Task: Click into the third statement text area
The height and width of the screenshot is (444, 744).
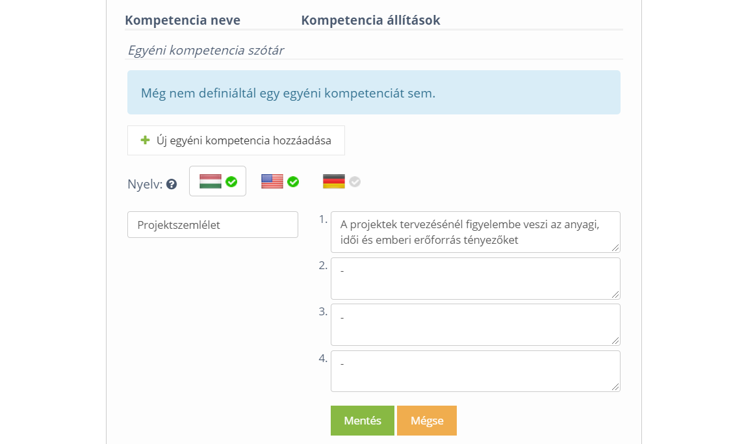Action: [x=475, y=325]
